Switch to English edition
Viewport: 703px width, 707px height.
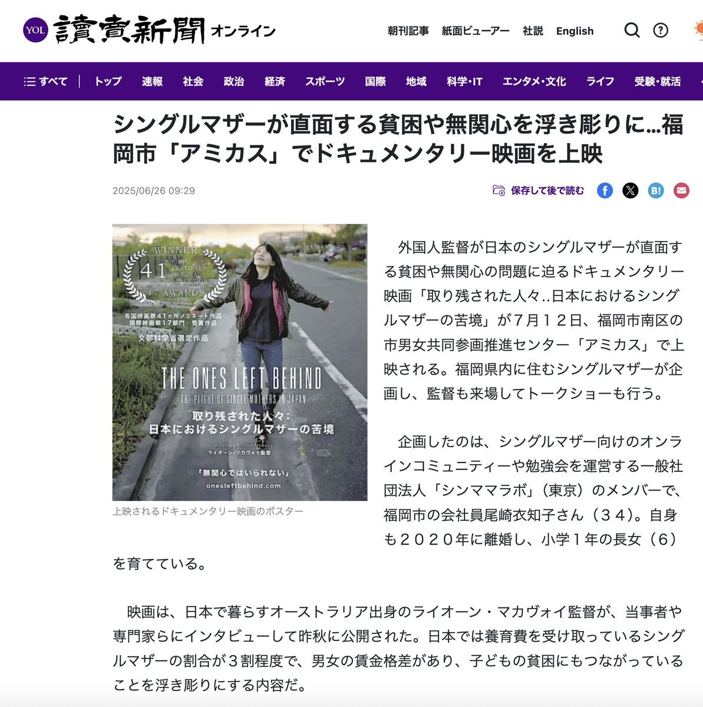click(x=575, y=31)
